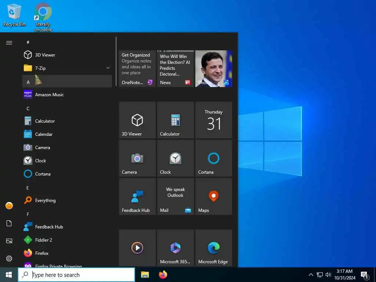Launch Fiddler 2 from app list
Screen dimensions: 376x282
tap(67, 240)
